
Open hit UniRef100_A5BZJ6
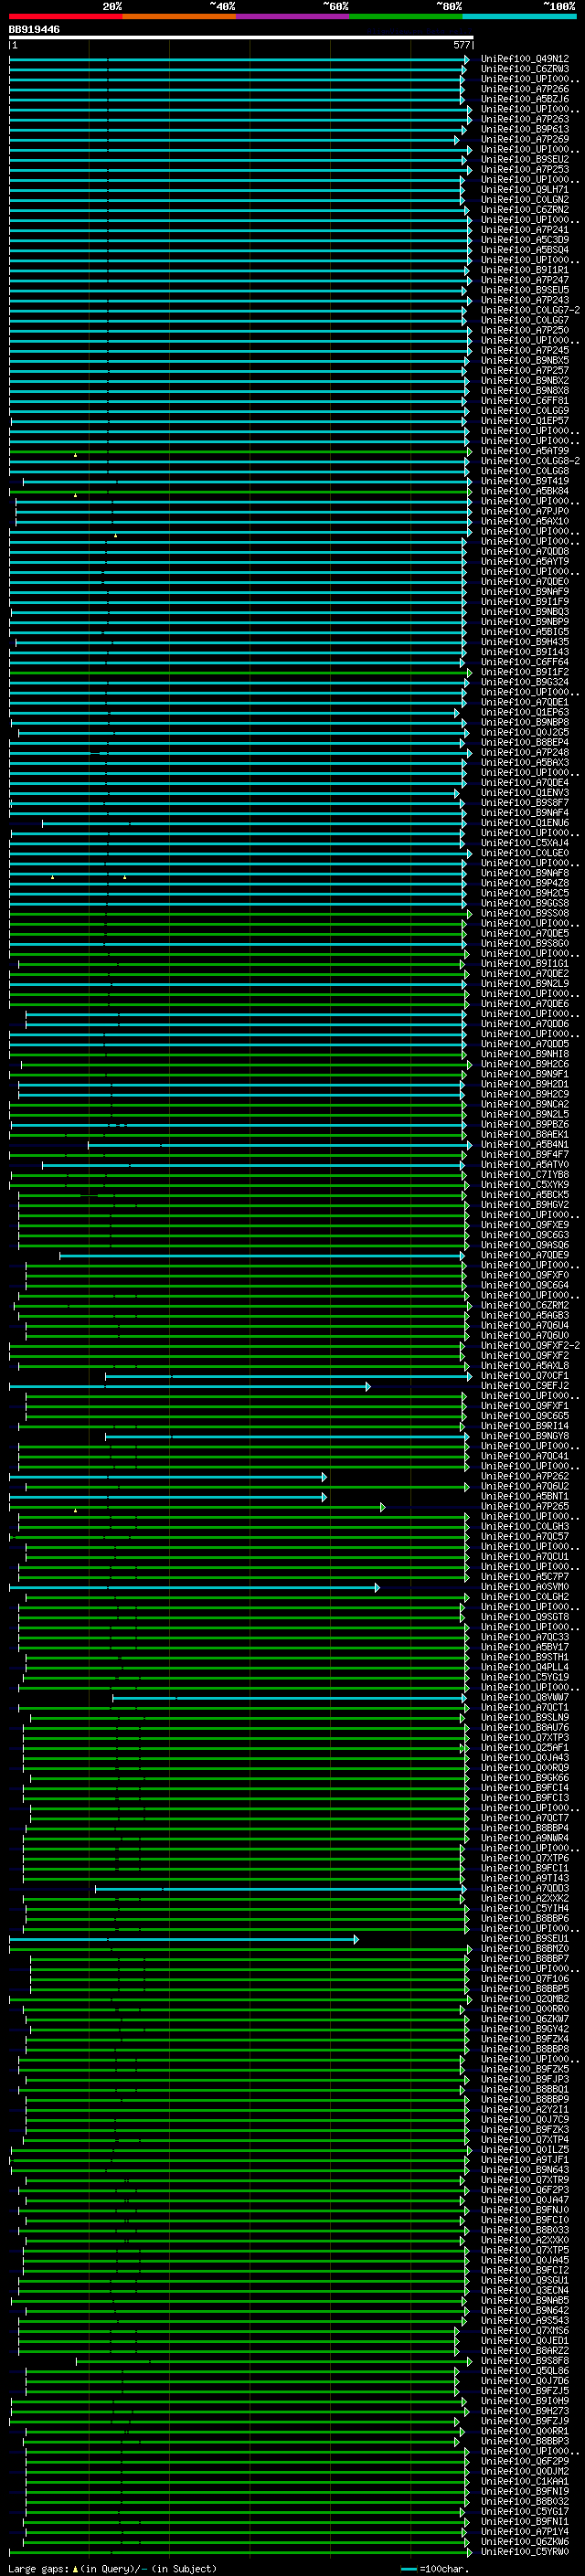click(524, 99)
